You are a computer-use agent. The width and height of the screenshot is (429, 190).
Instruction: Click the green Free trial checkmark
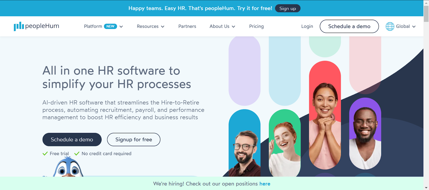[45, 154]
